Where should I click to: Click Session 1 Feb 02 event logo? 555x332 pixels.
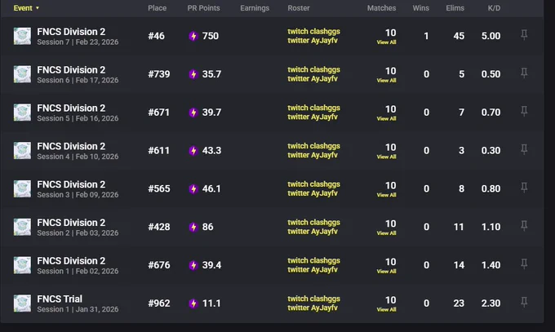click(22, 265)
